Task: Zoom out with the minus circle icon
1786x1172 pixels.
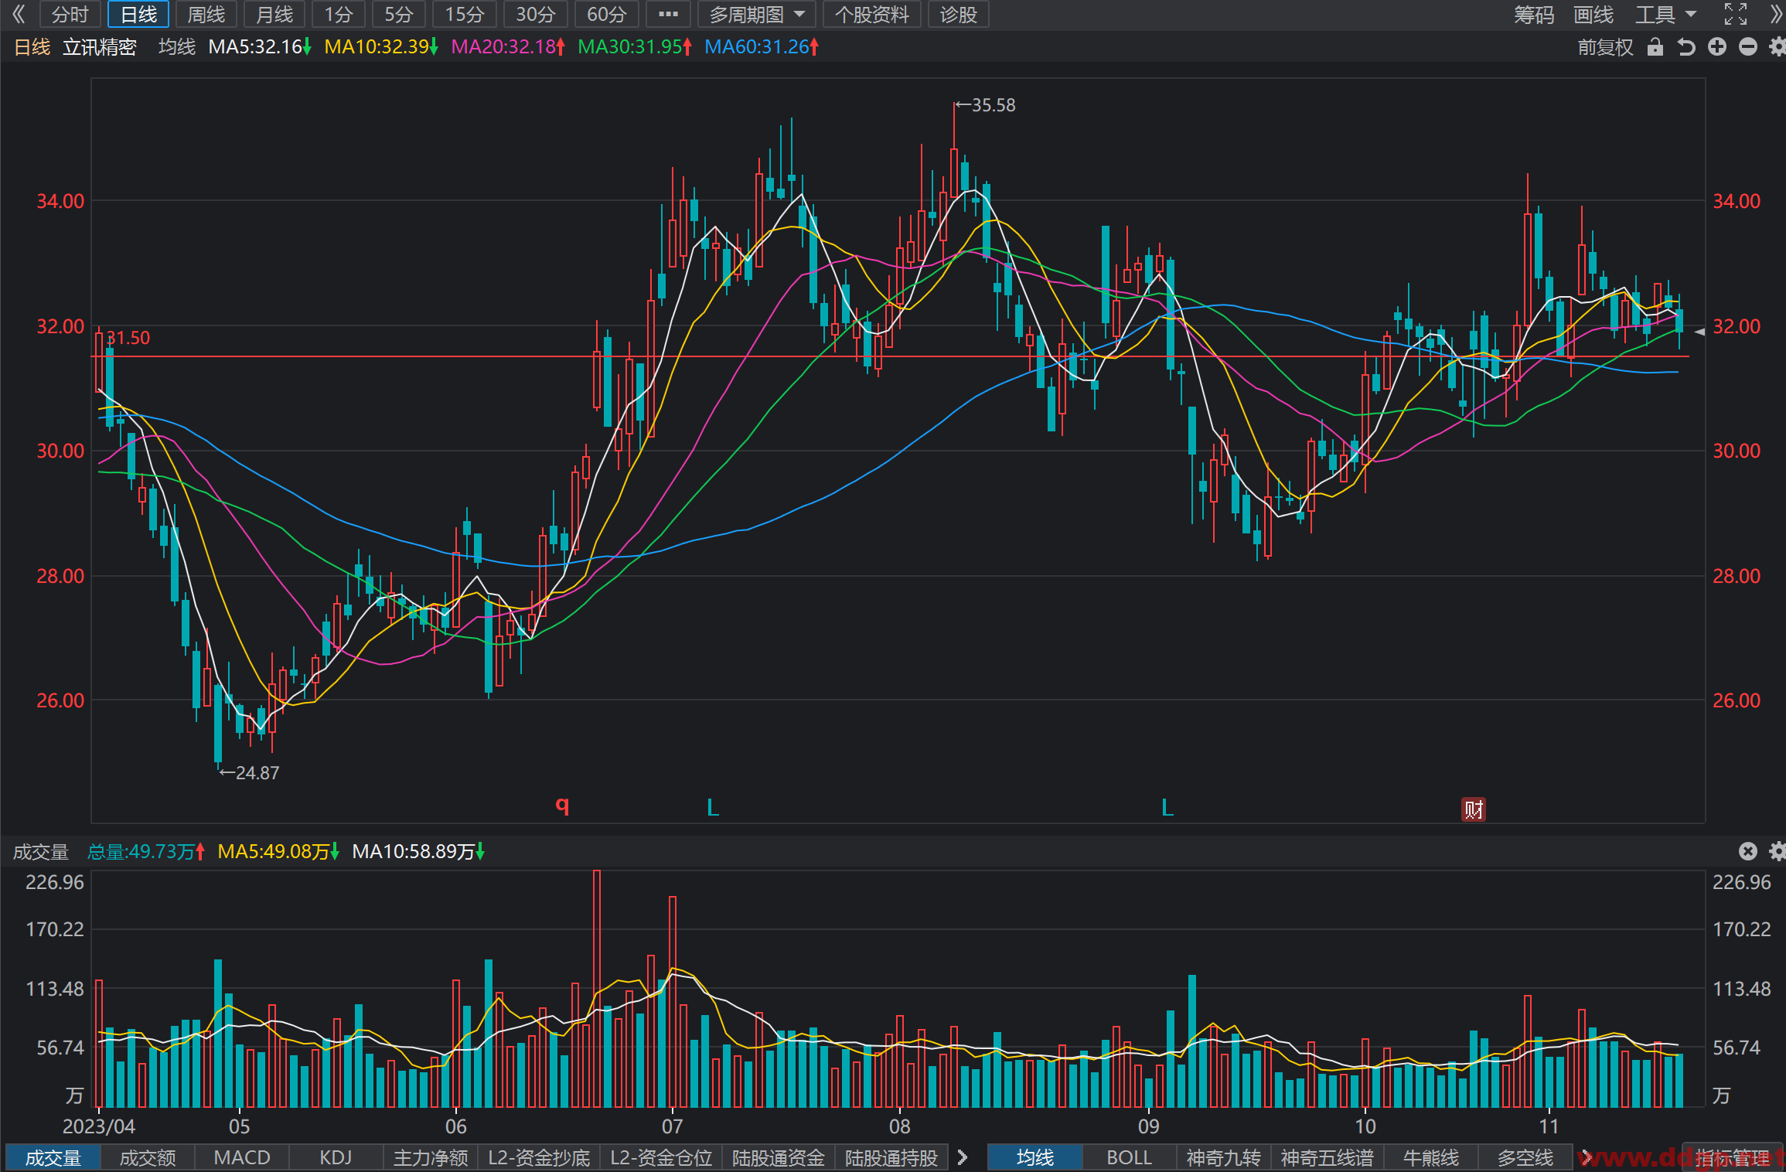Action: click(x=1748, y=47)
